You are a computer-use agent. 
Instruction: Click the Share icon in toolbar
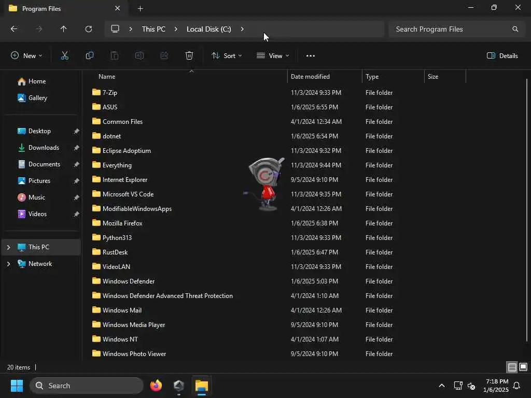coord(164,56)
